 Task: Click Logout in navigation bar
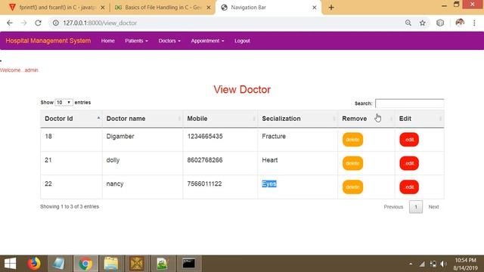(x=242, y=41)
